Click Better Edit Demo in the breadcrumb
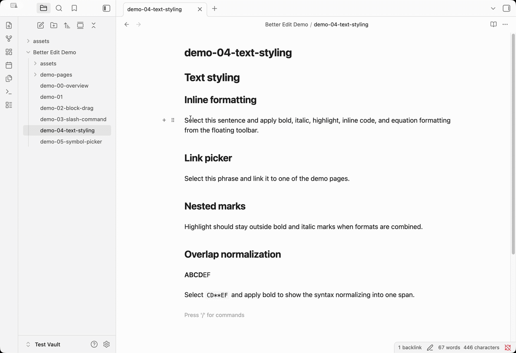 [x=286, y=25]
